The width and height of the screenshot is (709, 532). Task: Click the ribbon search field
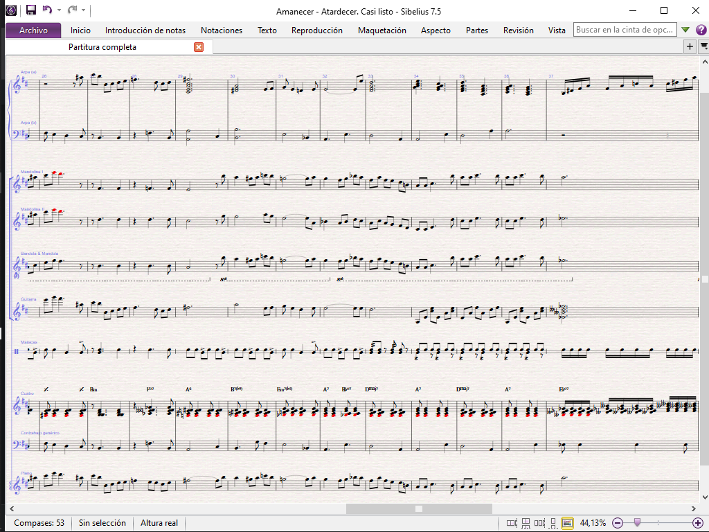click(625, 30)
